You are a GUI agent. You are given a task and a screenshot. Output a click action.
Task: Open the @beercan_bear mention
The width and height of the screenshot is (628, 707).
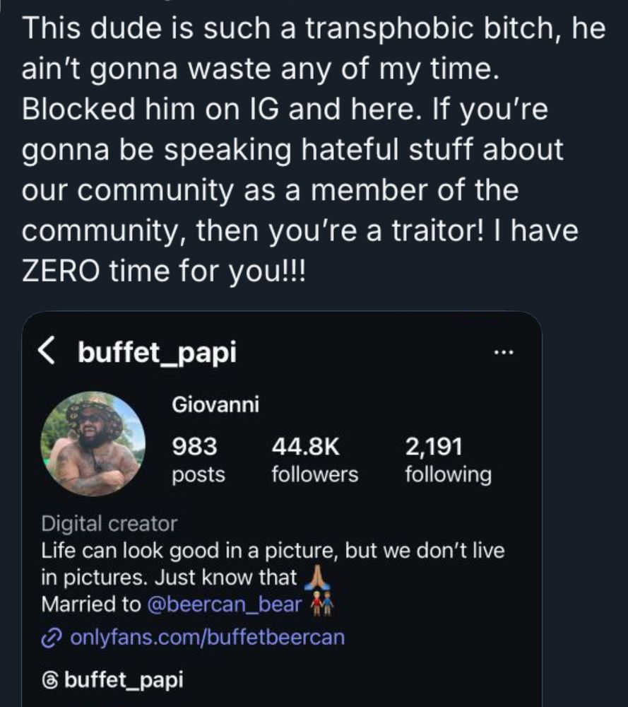(225, 605)
